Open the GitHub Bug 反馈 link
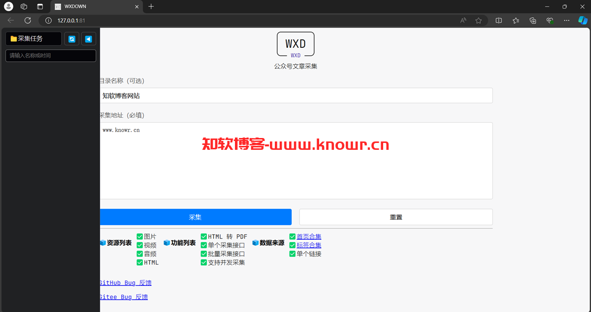The width and height of the screenshot is (591, 312). click(x=126, y=283)
